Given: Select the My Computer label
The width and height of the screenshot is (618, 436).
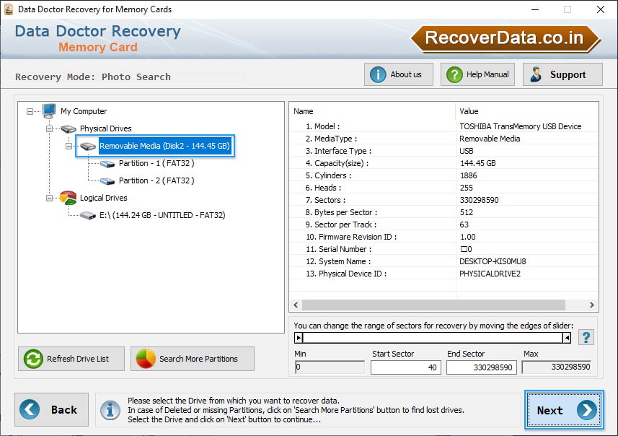Looking at the screenshot, I should (84, 111).
